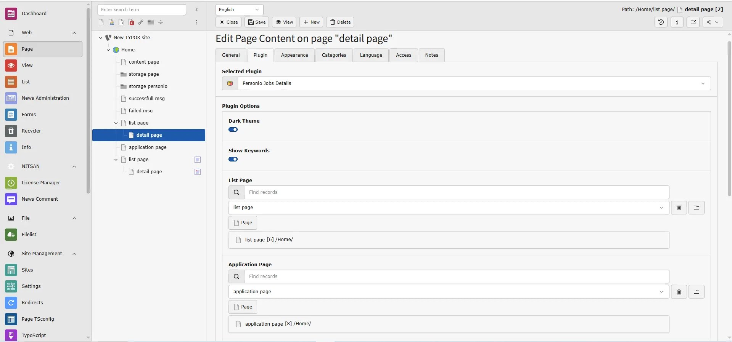The image size is (732, 342).
Task: Open the share options icon
Action: (x=712, y=22)
